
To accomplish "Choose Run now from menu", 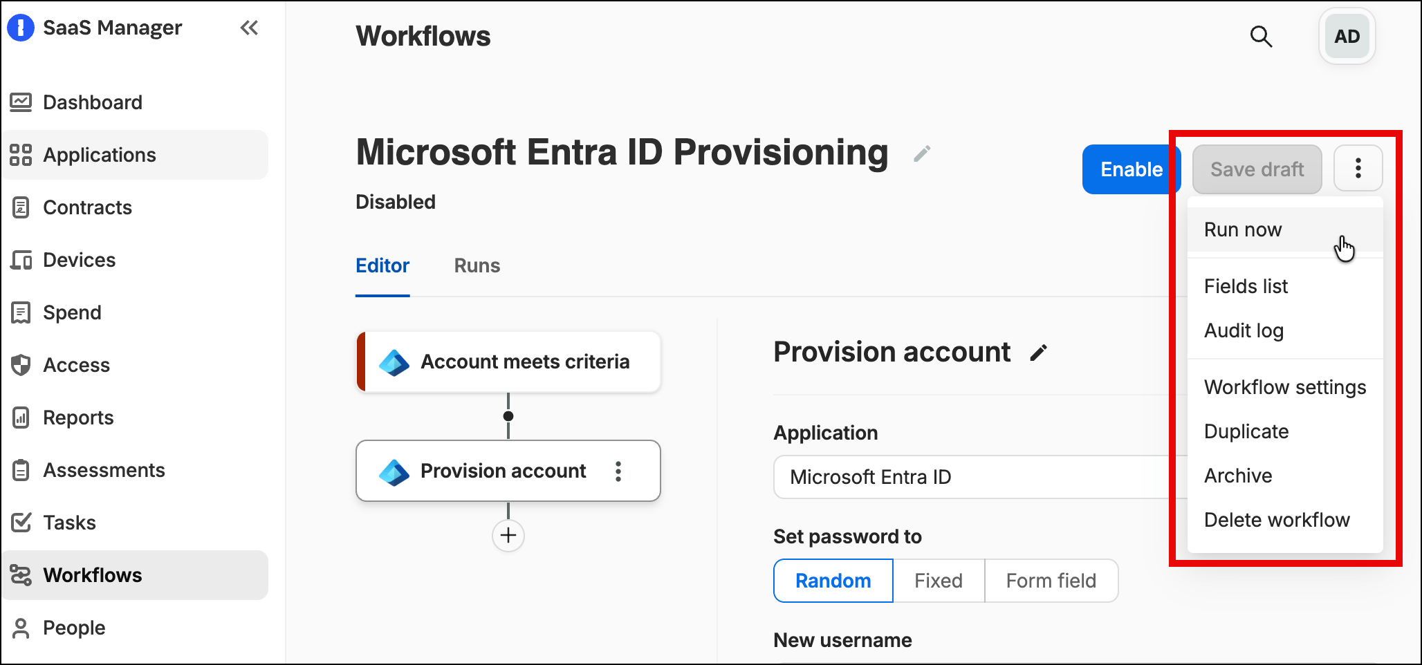I will pyautogui.click(x=1285, y=230).
